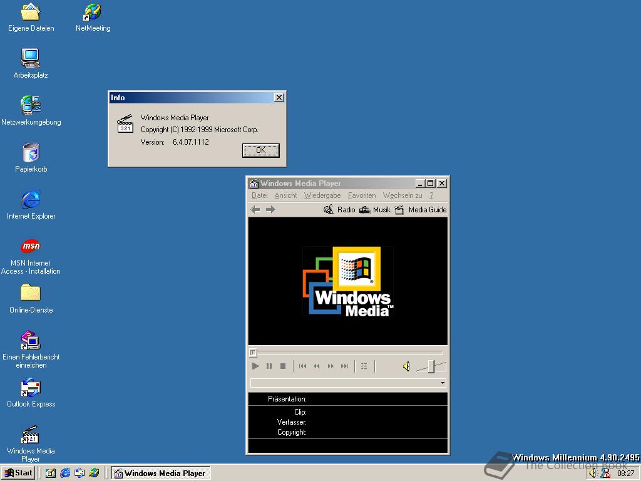The width and height of the screenshot is (641, 481).
Task: Click the Media Player icon in Info dialog
Action: point(125,123)
